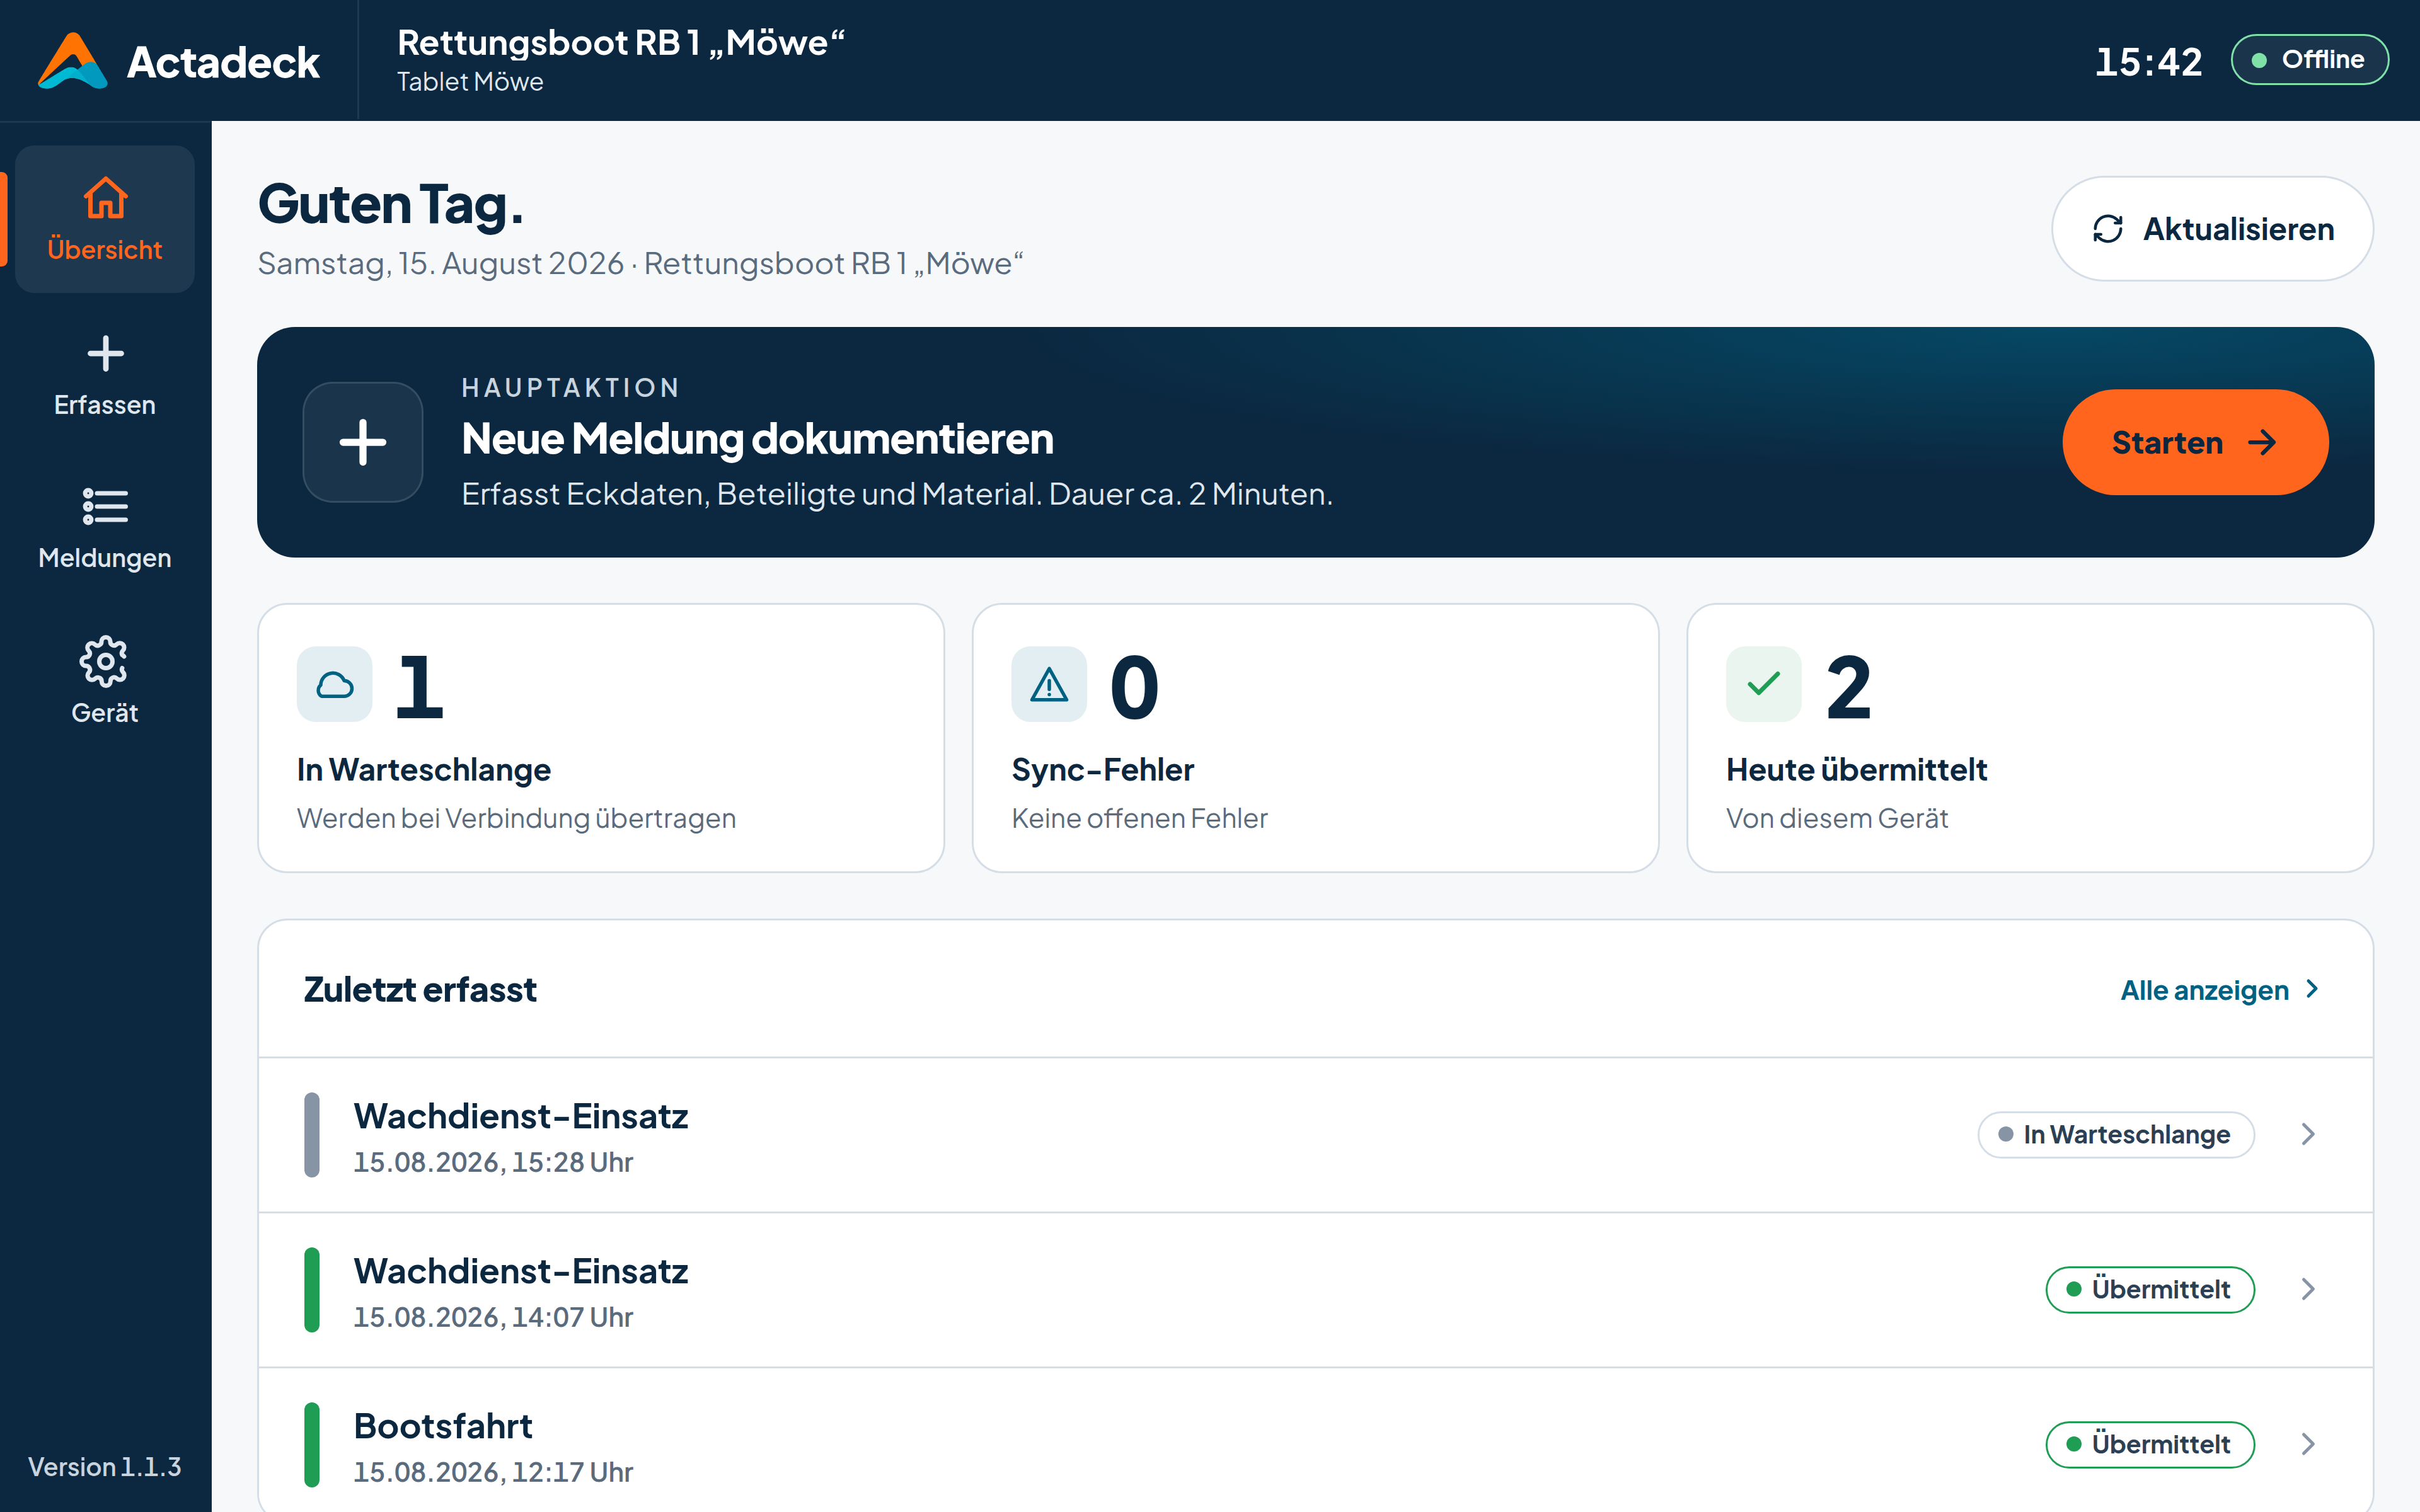Click the header title Rettungsboot RB 1 Möwe
This screenshot has height=1512, width=2420.
tap(621, 43)
